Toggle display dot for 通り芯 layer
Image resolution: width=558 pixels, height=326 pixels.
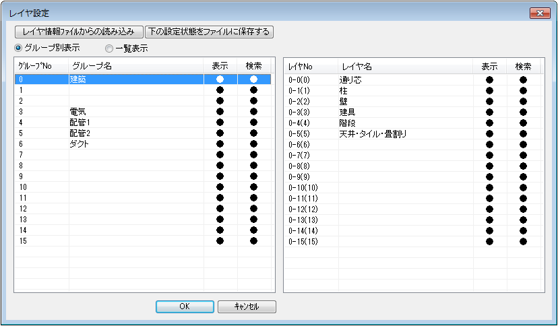point(489,79)
